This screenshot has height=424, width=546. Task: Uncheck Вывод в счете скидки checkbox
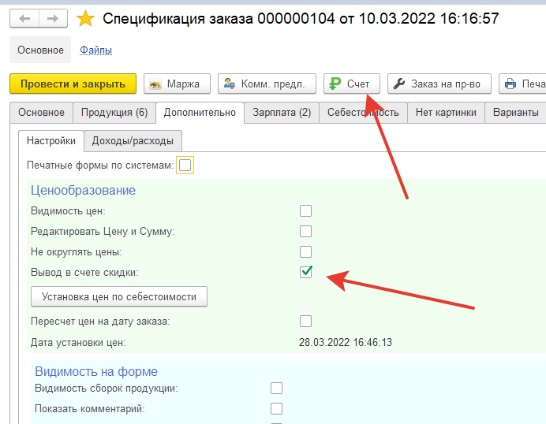[305, 272]
